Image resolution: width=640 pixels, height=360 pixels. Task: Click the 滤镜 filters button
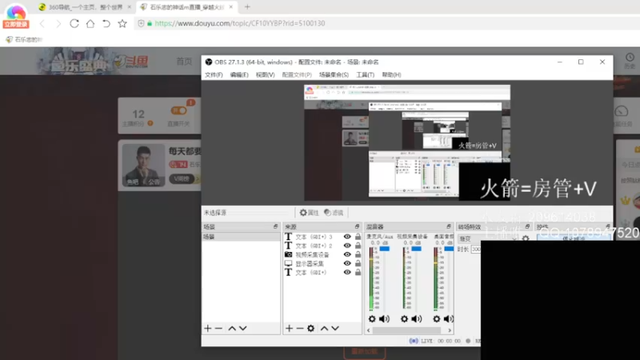[334, 213]
